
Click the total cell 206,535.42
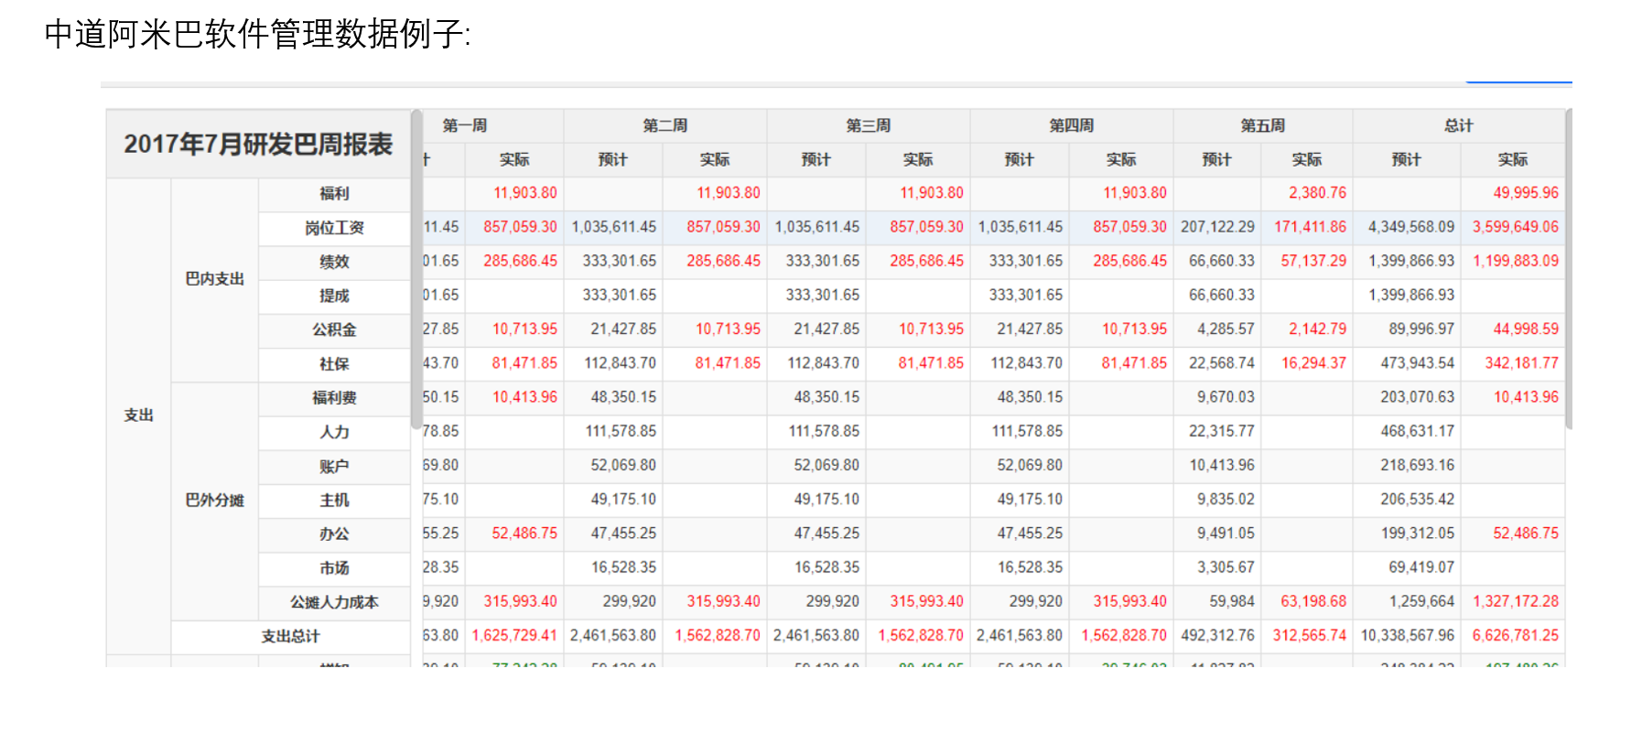[1407, 499]
